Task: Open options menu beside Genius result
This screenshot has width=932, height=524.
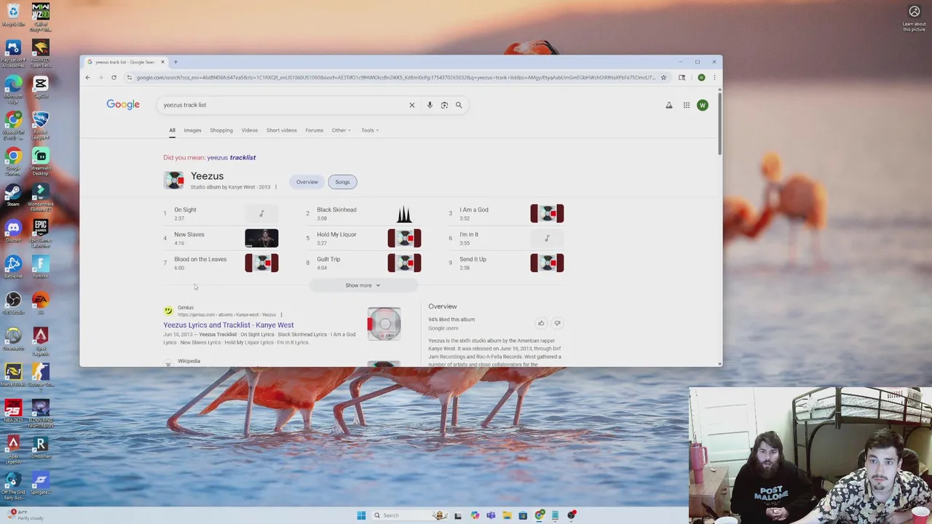Action: [x=281, y=314]
